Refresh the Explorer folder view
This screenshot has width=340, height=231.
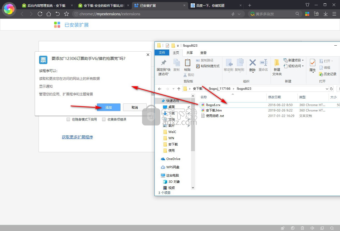331,89
